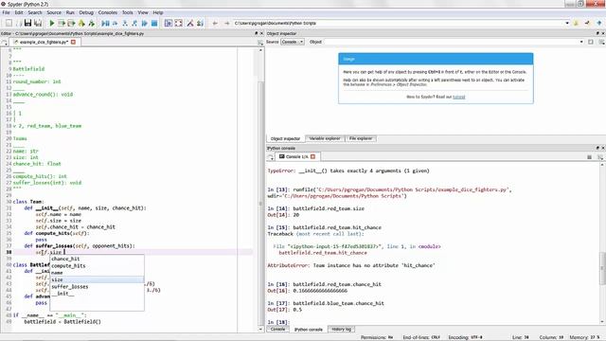Screen dimensions: 606x341
Task: Expand Object field dropdown arrow
Action: pyautogui.click(x=581, y=42)
